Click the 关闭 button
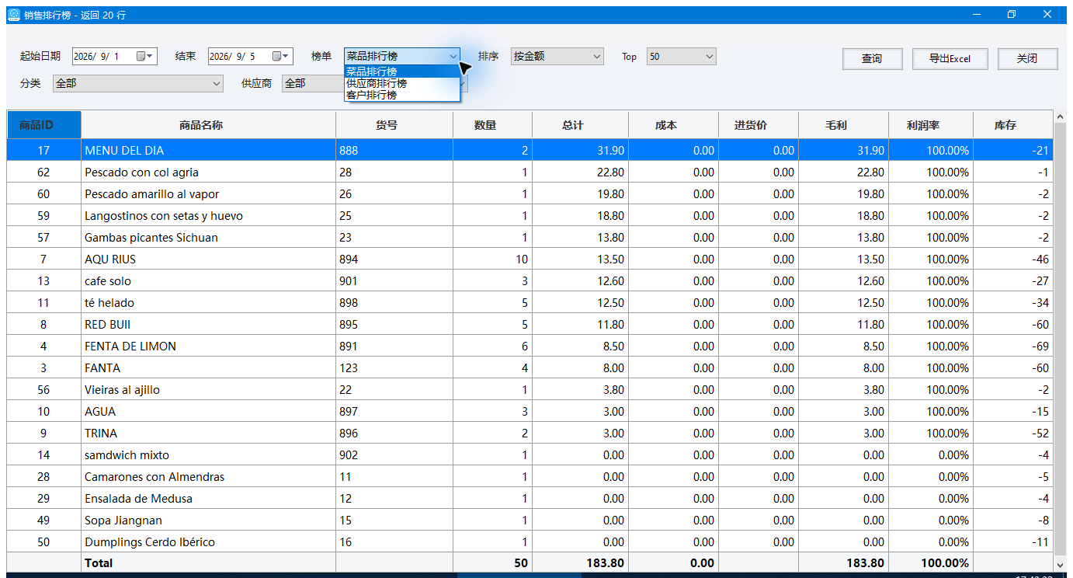1073x578 pixels. pyautogui.click(x=1027, y=58)
